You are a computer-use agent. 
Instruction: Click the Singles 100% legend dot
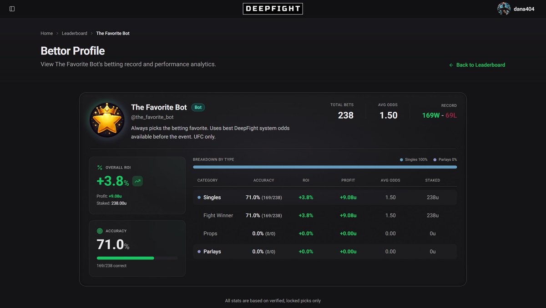[x=401, y=159]
